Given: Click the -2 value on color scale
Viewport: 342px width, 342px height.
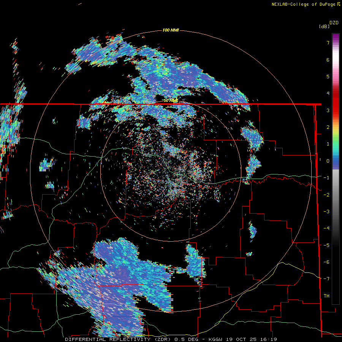Looking at the screenshot, I should coord(326,195).
